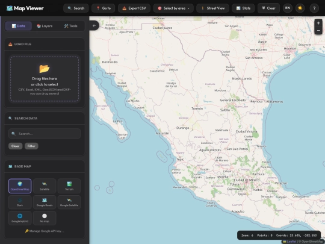Click the LOAD FILE section header

(x=45, y=44)
